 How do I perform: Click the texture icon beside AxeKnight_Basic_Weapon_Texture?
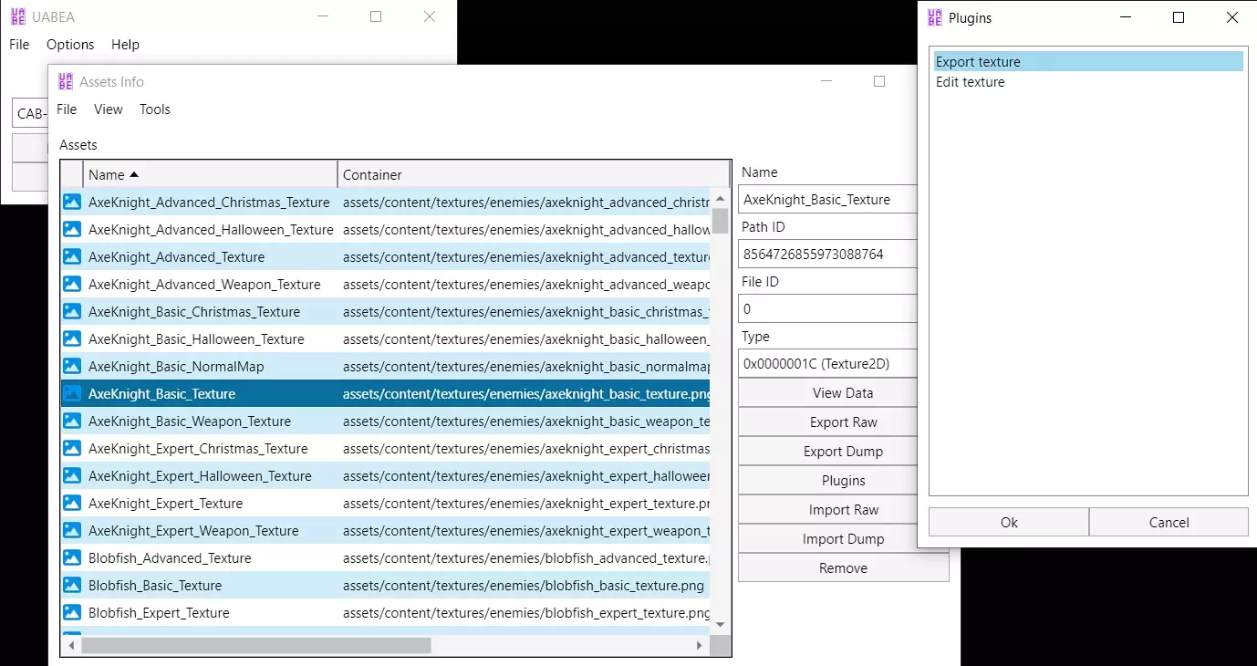pos(72,421)
